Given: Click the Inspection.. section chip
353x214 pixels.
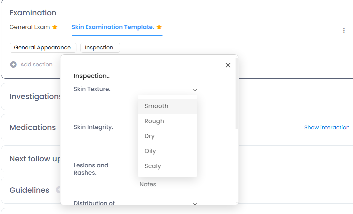Looking at the screenshot, I should pyautogui.click(x=100, y=48).
